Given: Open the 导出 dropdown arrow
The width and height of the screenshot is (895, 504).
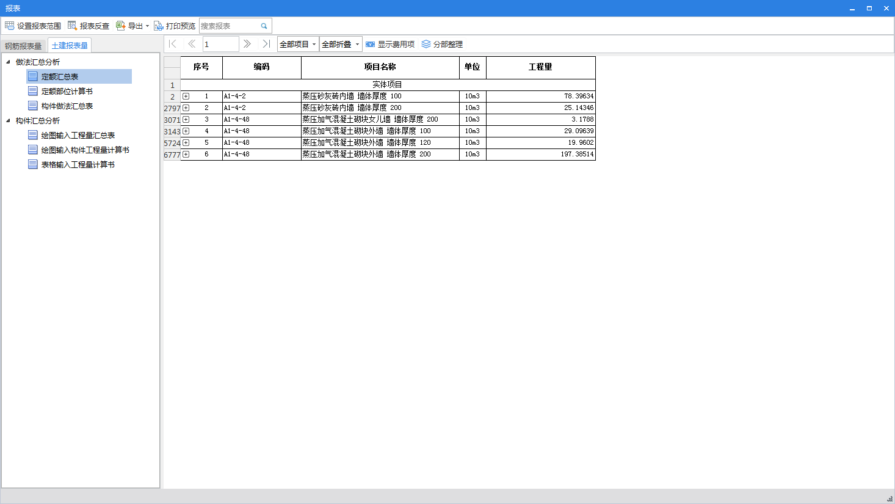Looking at the screenshot, I should 147,26.
